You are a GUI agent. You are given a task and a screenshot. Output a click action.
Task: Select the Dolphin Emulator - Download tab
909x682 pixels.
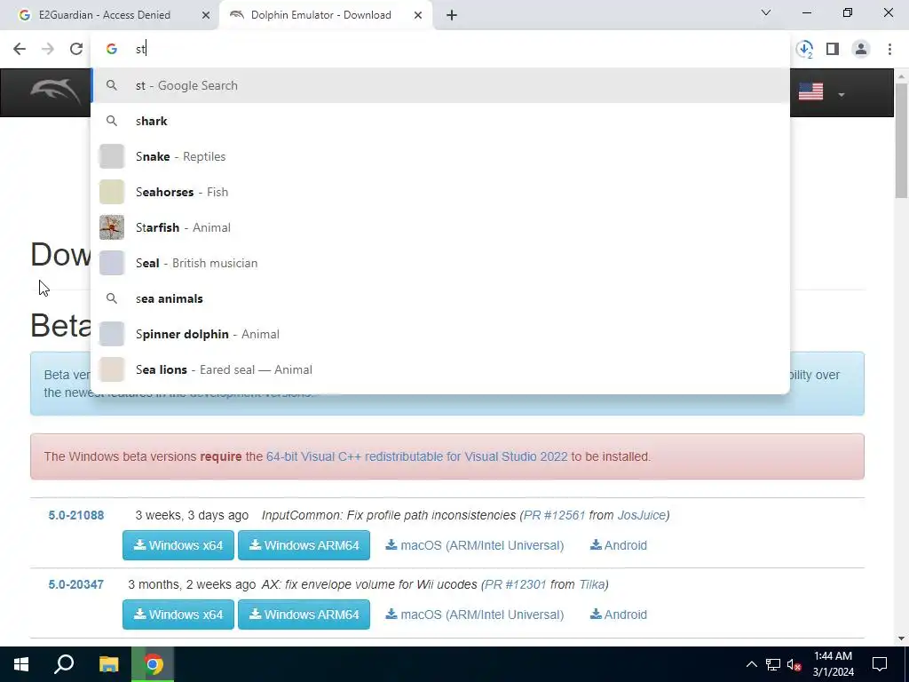[320, 15]
